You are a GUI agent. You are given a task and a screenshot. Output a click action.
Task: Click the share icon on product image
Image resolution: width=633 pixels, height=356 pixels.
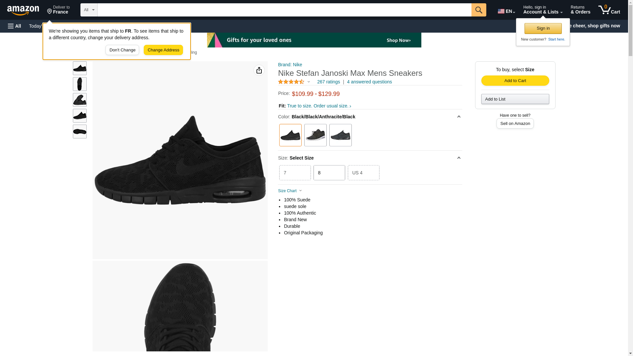(x=259, y=70)
